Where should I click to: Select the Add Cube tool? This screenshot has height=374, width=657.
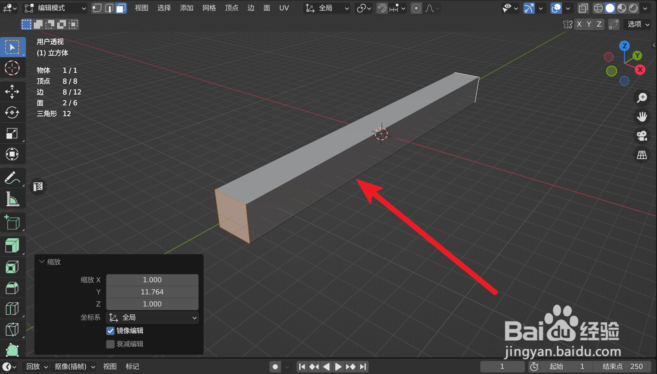[x=12, y=222]
